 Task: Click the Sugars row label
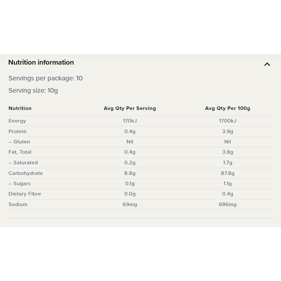[20, 184]
